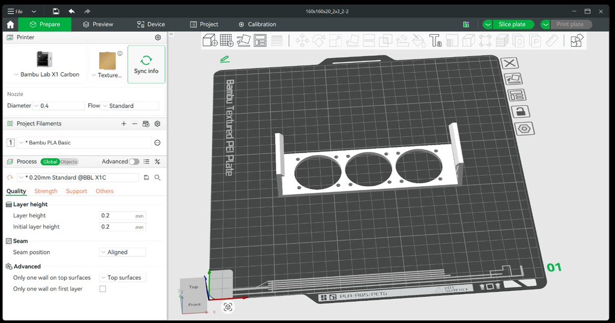Select the Color painting bucket tool
The image size is (615, 323).
(419, 40)
